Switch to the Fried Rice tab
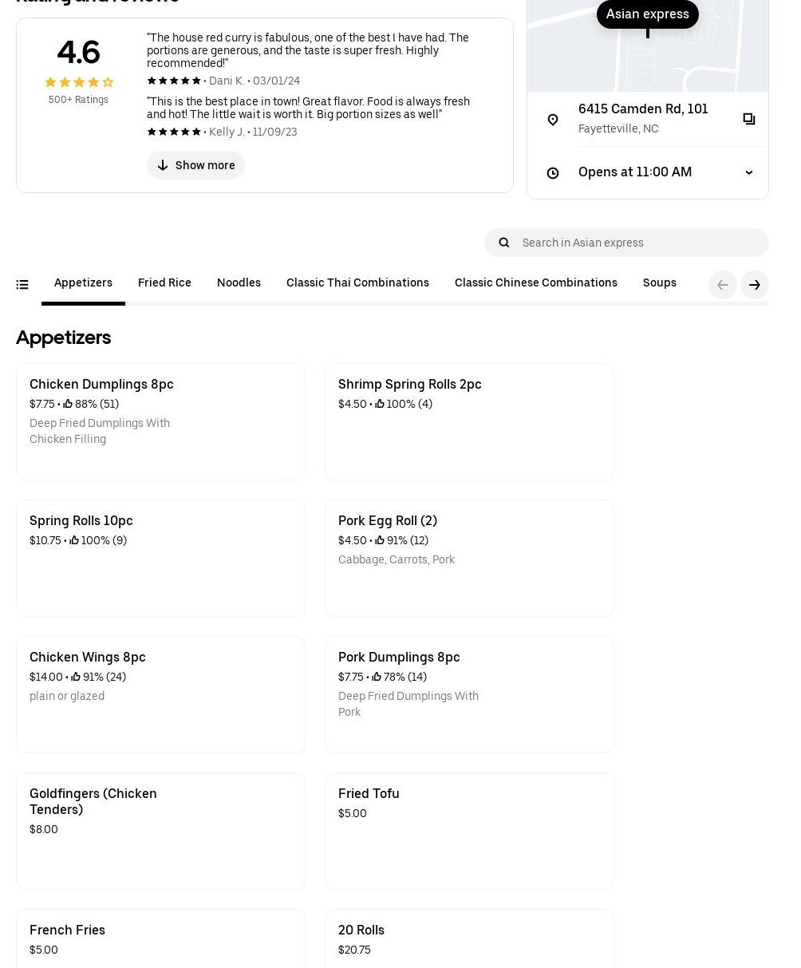This screenshot has width=801, height=968. coord(164,283)
